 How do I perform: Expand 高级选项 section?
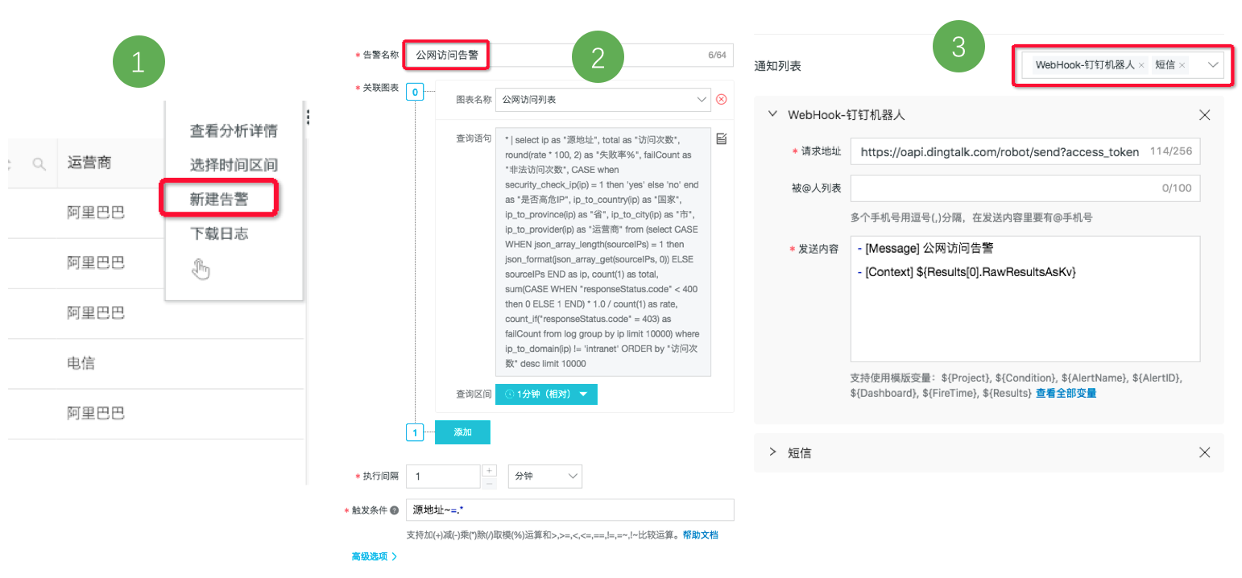point(375,556)
